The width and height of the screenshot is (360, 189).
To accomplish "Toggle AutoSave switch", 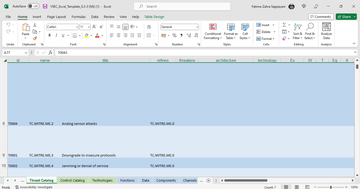I will [x=33, y=6].
